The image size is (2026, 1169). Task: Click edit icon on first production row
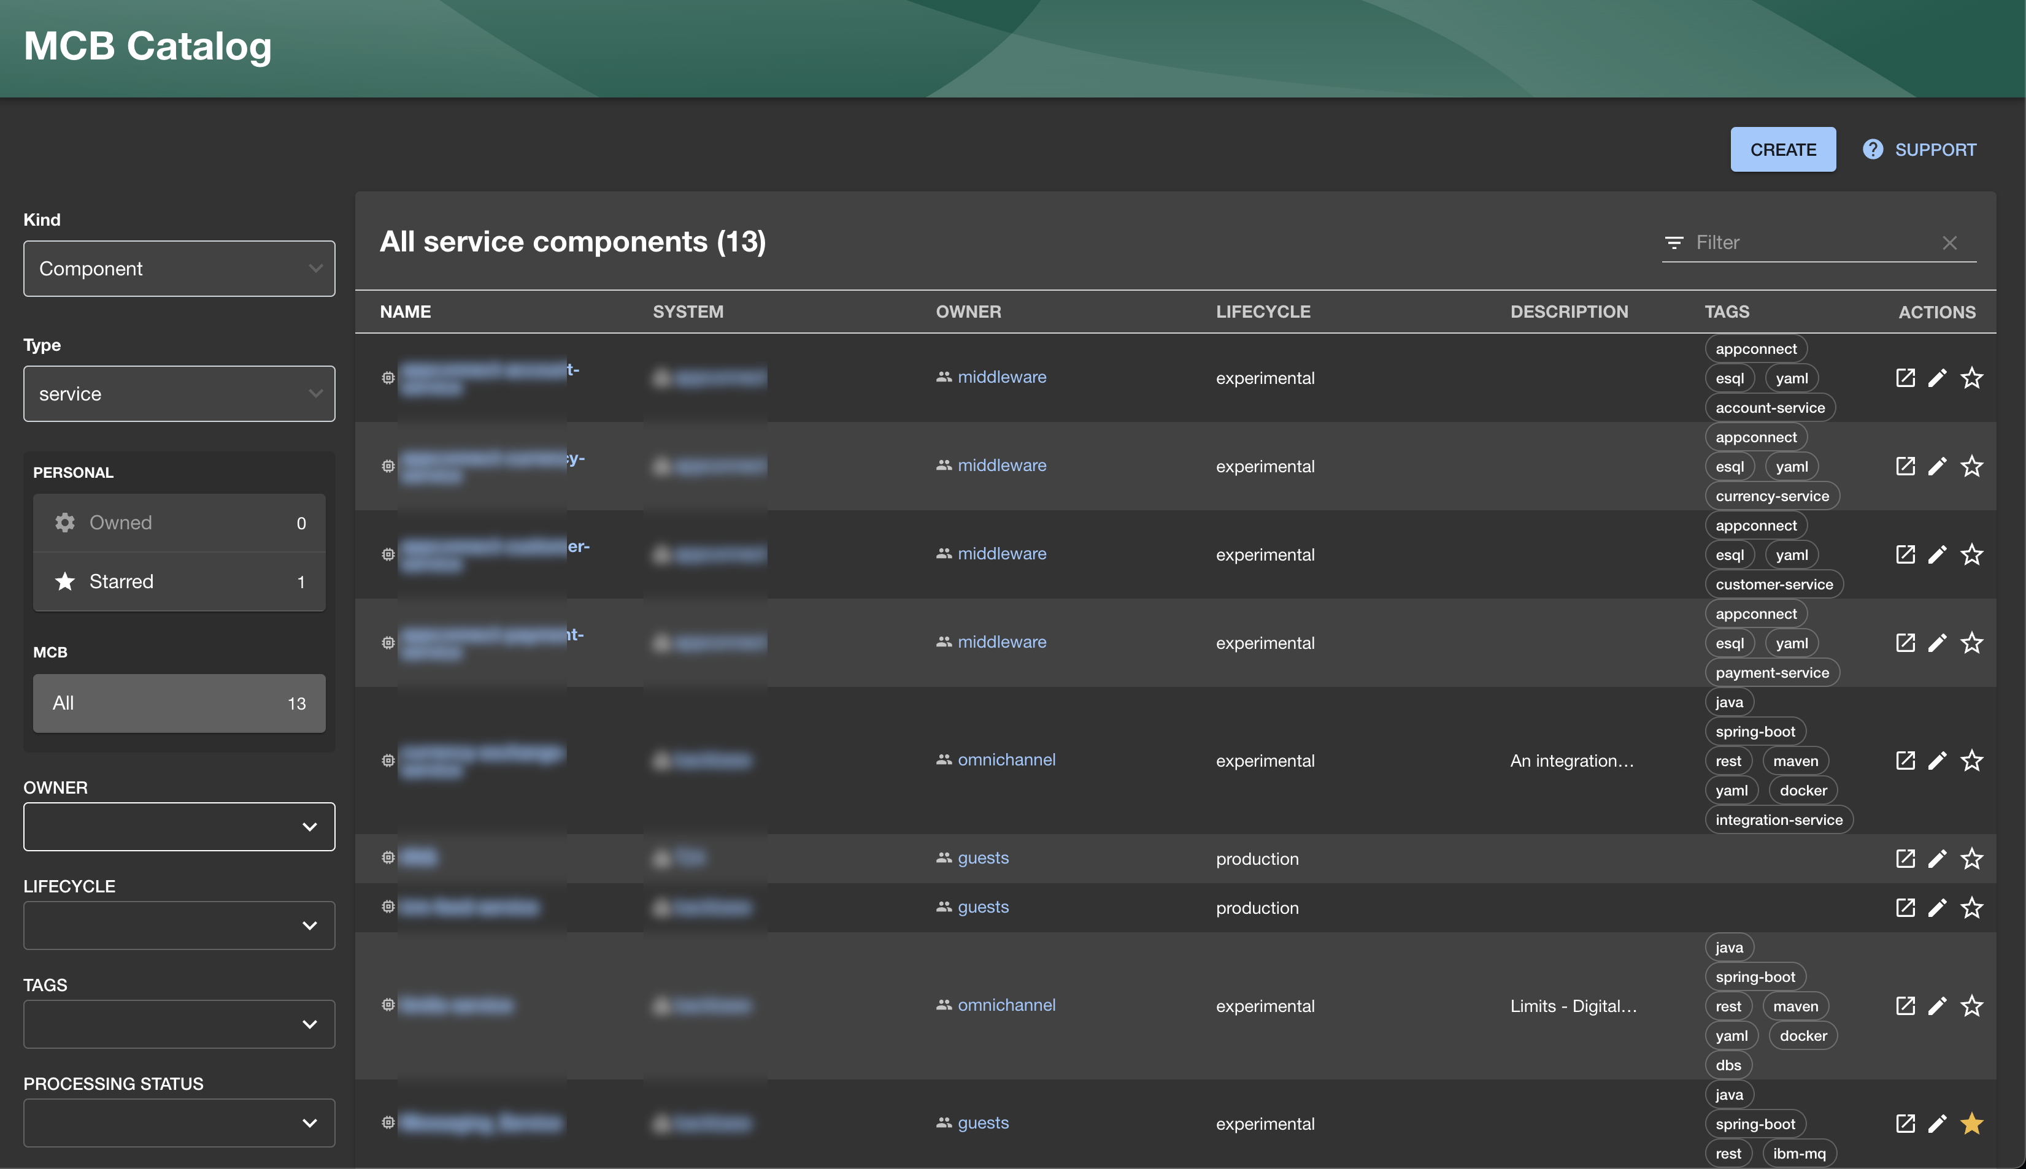(1937, 858)
